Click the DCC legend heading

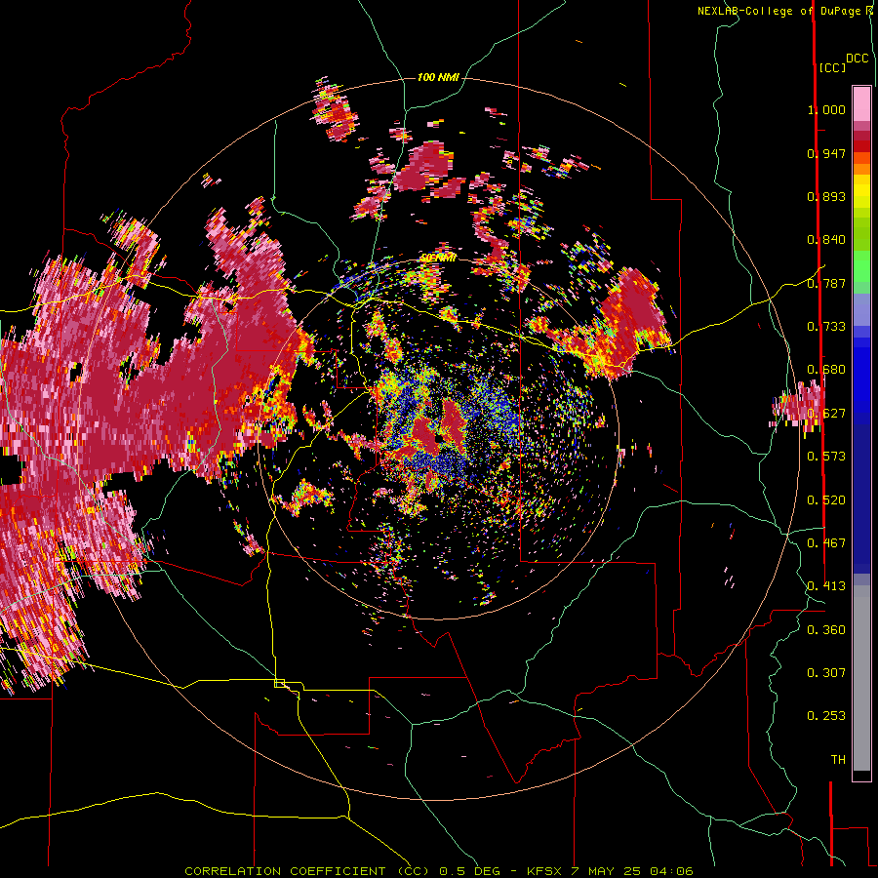click(x=858, y=59)
